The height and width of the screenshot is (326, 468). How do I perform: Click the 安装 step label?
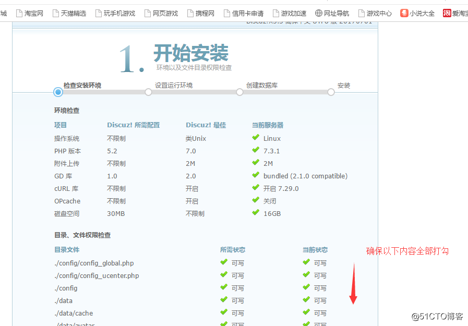pyautogui.click(x=344, y=86)
